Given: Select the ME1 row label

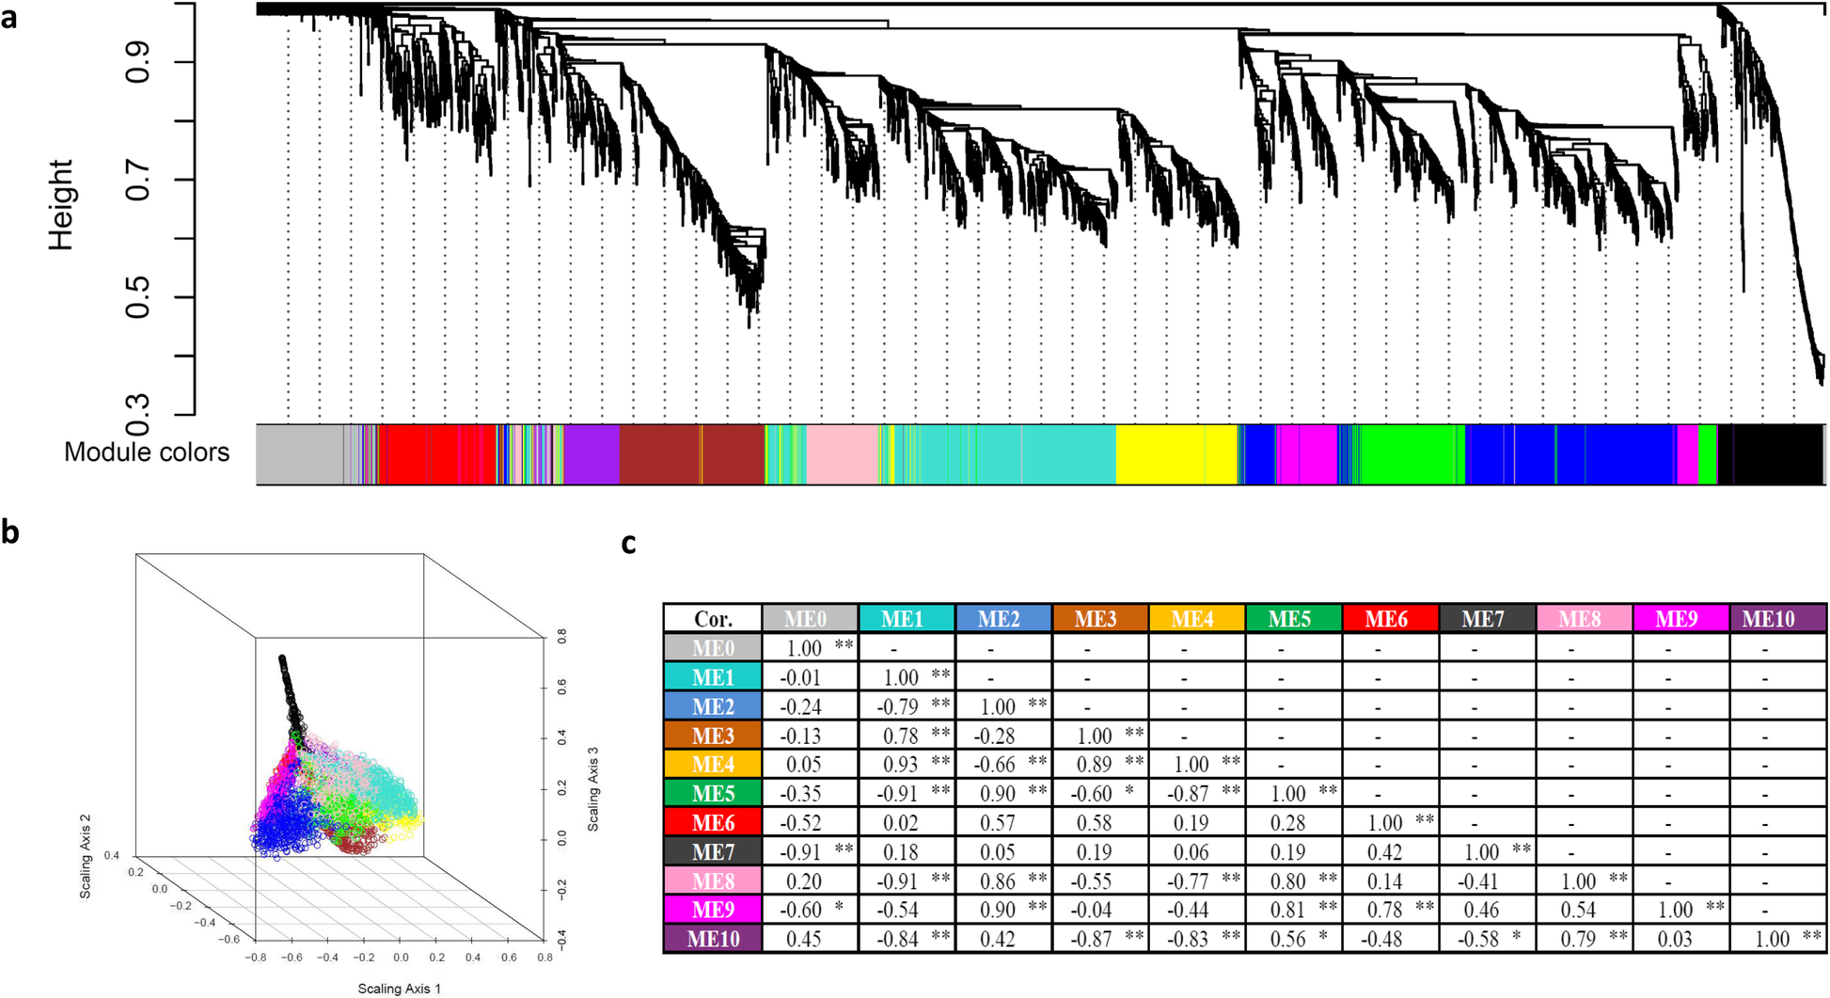Looking at the screenshot, I should [713, 676].
